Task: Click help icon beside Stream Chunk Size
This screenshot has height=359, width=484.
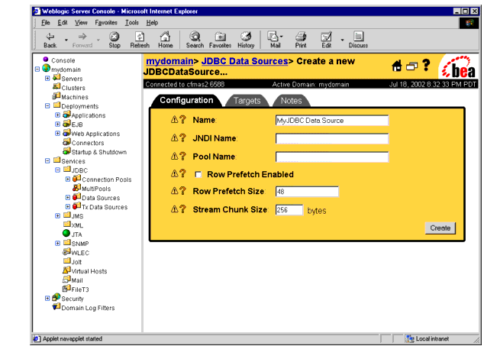Action: [x=182, y=209]
